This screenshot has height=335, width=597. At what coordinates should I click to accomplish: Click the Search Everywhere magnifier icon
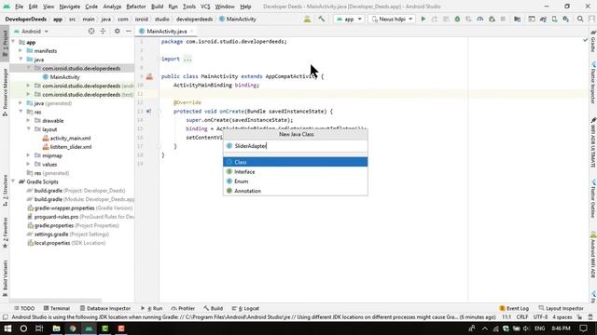coord(580,19)
